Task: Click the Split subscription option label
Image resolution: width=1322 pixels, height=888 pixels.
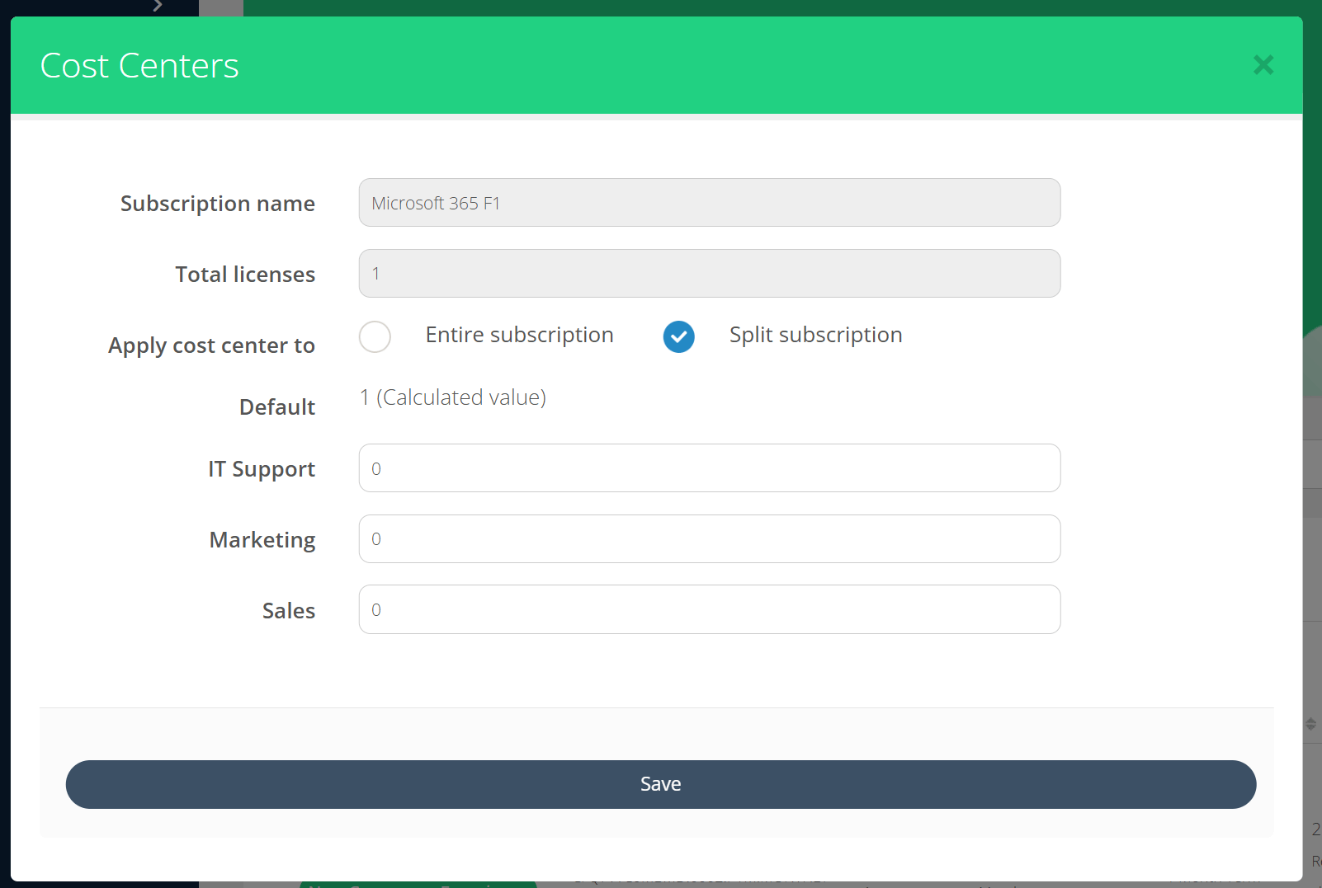Action: pos(815,335)
